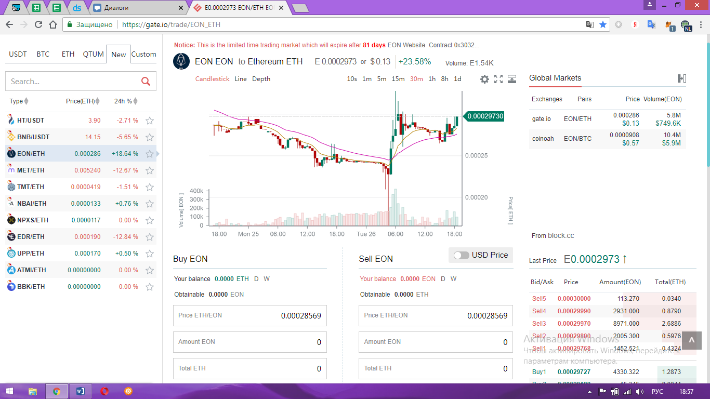
Task: Click the search magnifier icon
Action: (146, 81)
